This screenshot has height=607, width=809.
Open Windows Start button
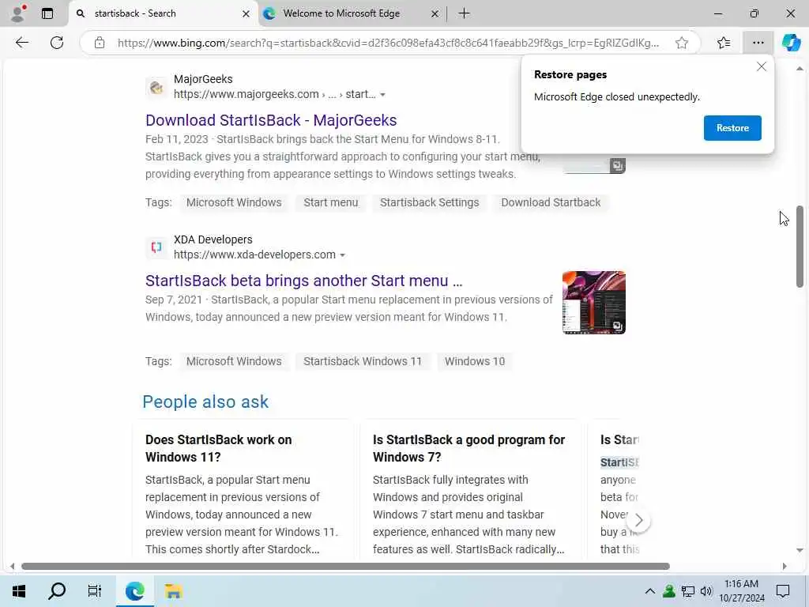pyautogui.click(x=19, y=591)
